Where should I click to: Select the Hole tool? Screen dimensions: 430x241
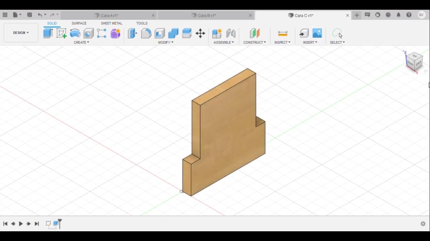88,33
